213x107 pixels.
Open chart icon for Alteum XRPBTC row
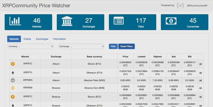click(x=200, y=64)
